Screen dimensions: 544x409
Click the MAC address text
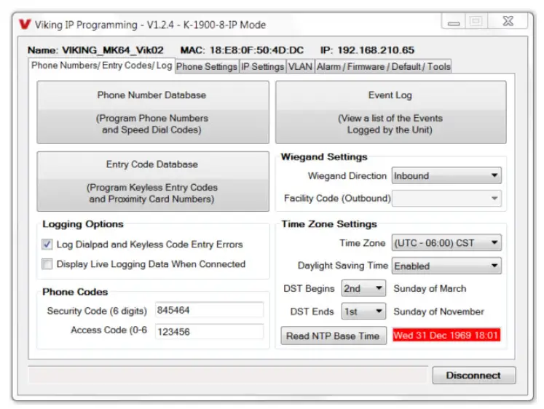pos(242,50)
